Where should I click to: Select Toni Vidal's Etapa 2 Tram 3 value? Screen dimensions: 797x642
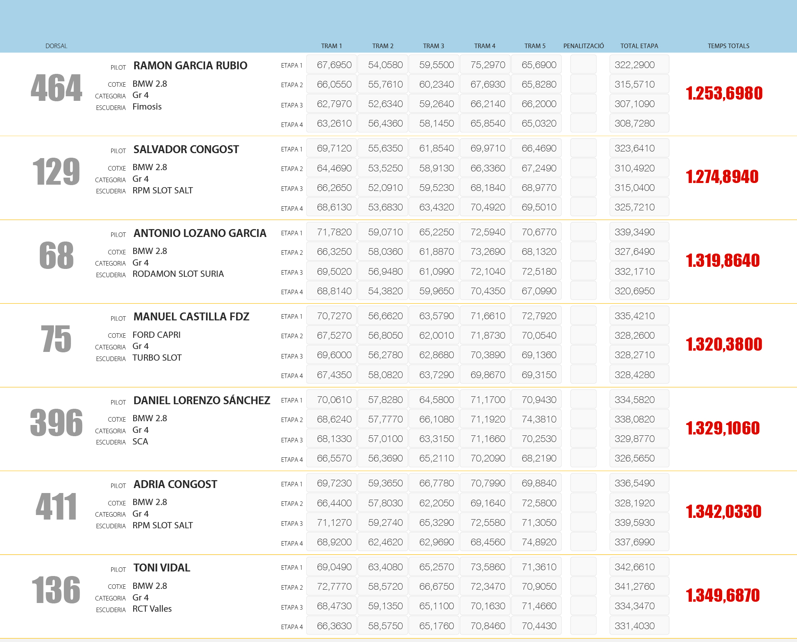[x=434, y=587]
